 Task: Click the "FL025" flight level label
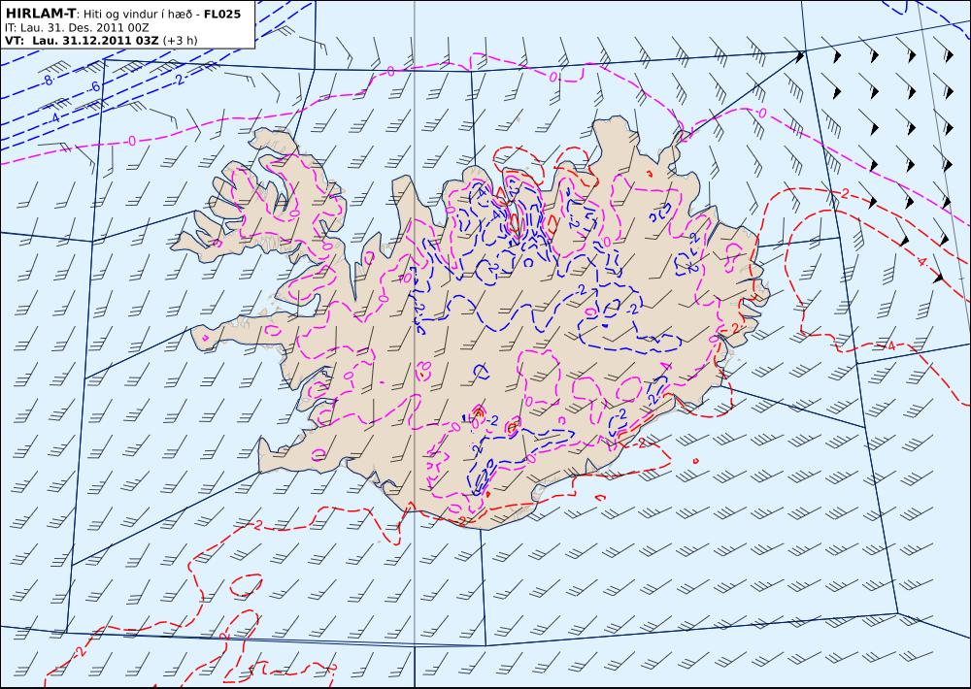(x=221, y=14)
